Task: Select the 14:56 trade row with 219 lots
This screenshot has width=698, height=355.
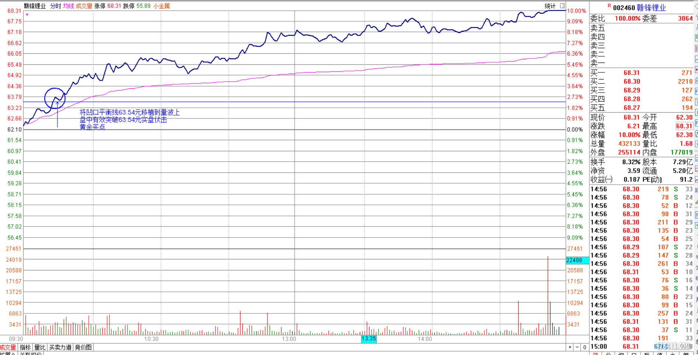Action: (641, 189)
